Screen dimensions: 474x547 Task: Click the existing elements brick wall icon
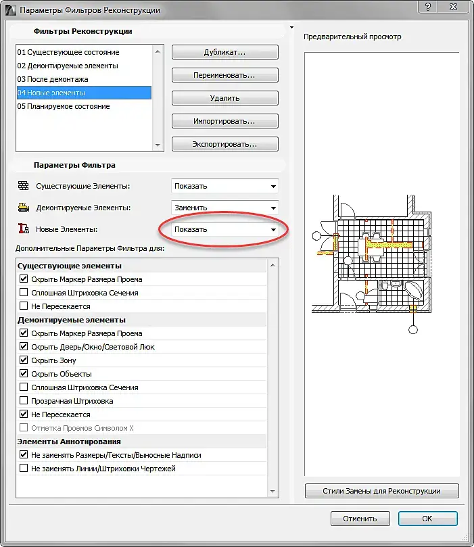coord(24,185)
